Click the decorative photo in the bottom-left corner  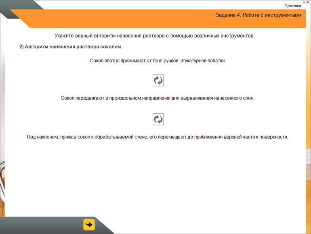pos(3,182)
